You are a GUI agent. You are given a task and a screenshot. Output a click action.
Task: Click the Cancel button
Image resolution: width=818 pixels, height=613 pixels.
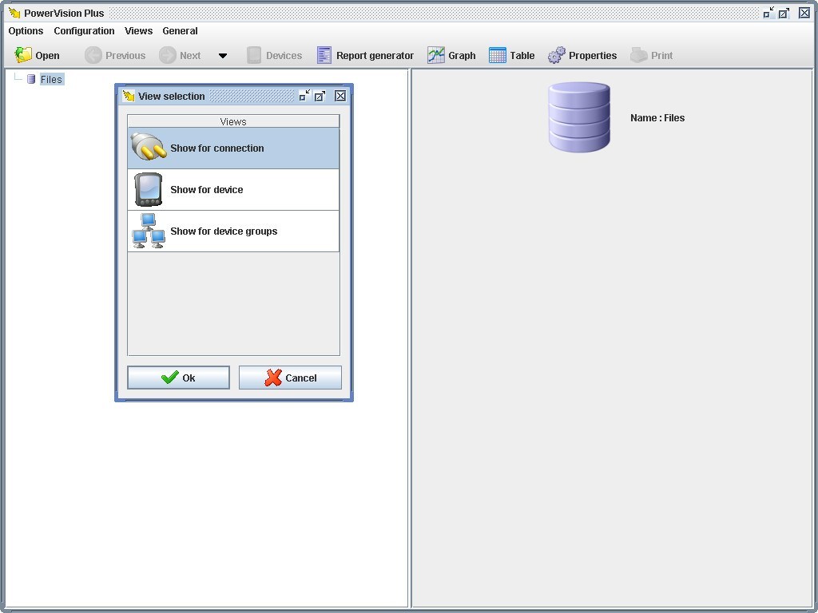pos(290,378)
